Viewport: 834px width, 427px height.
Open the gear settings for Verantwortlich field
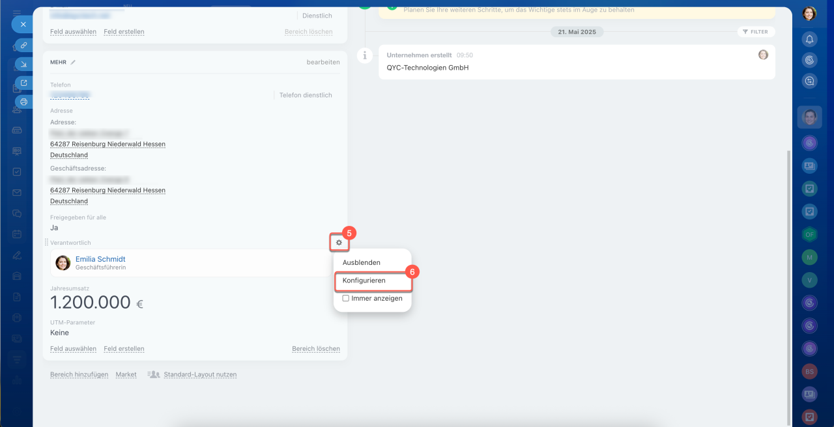pos(339,243)
